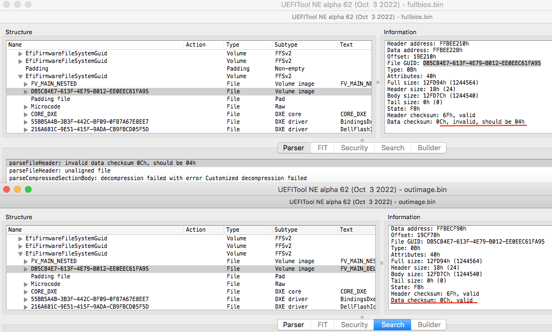Switch to Parser tab in outimage.bin window
This screenshot has height=332, width=552.
[294, 324]
